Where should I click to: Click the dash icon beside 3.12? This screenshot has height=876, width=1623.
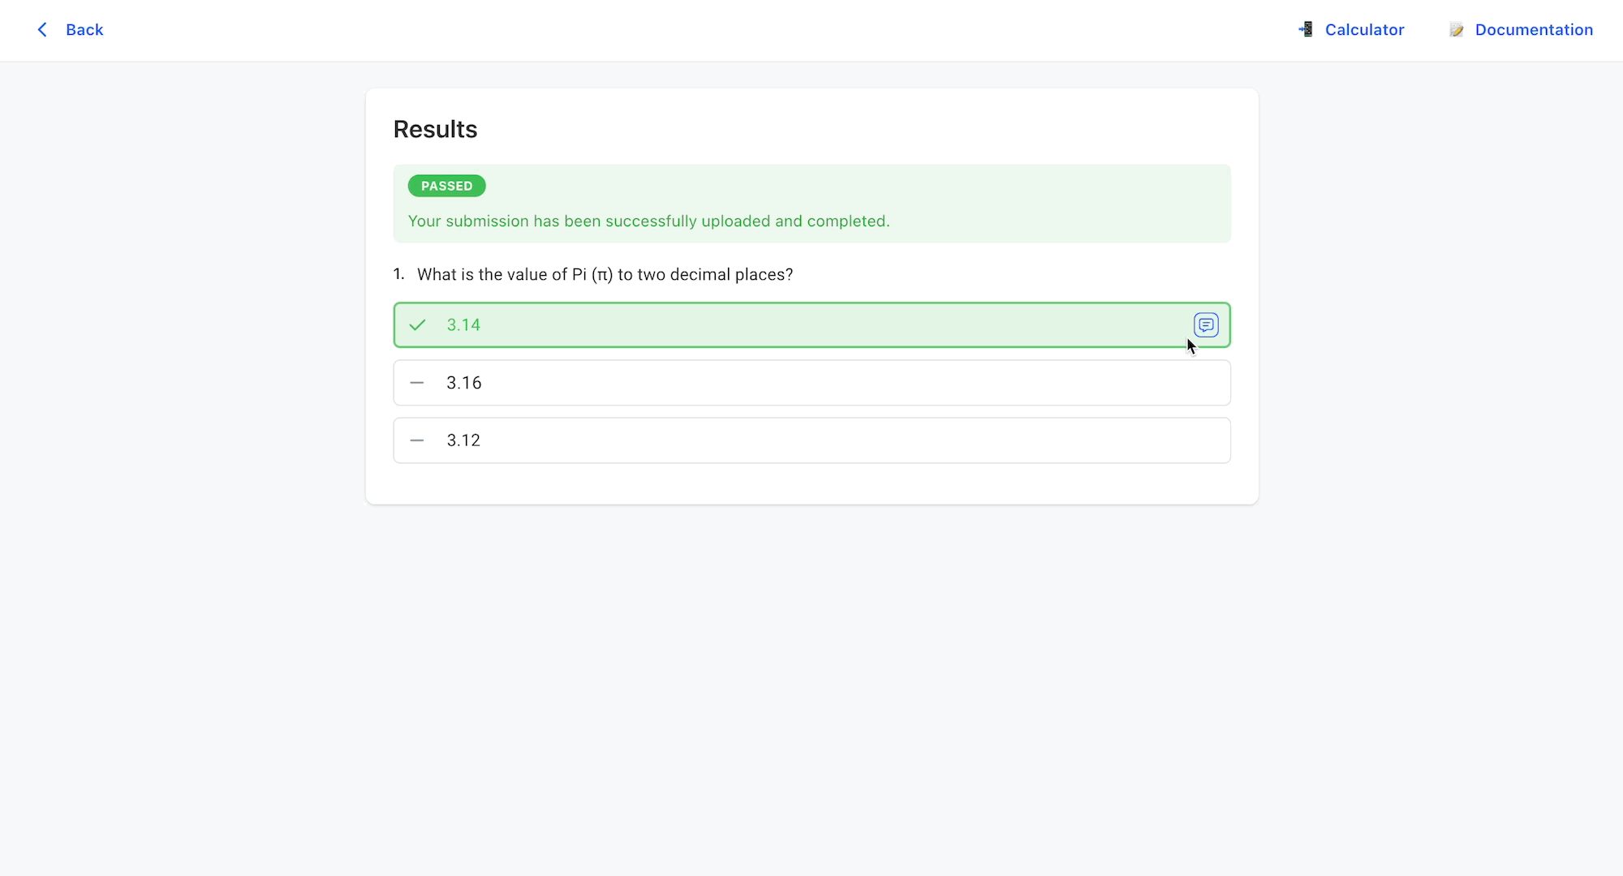[x=417, y=440]
